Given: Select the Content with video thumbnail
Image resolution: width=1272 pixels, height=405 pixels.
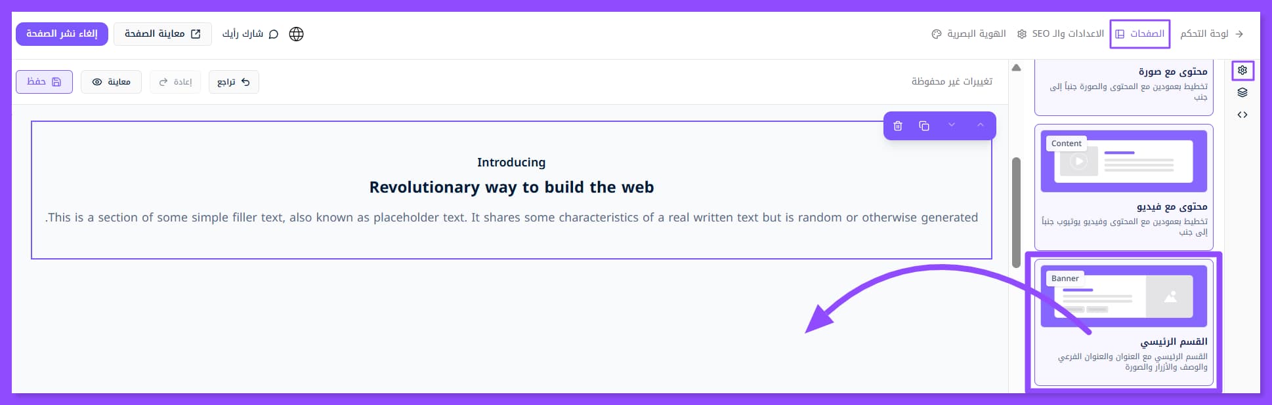Looking at the screenshot, I should pos(1124,162).
